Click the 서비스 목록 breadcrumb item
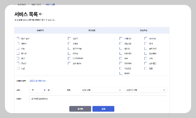The height and width of the screenshot is (118, 196). pyautogui.click(x=50, y=5)
